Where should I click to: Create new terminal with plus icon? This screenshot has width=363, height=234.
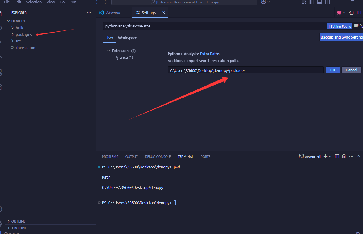[x=325, y=157]
